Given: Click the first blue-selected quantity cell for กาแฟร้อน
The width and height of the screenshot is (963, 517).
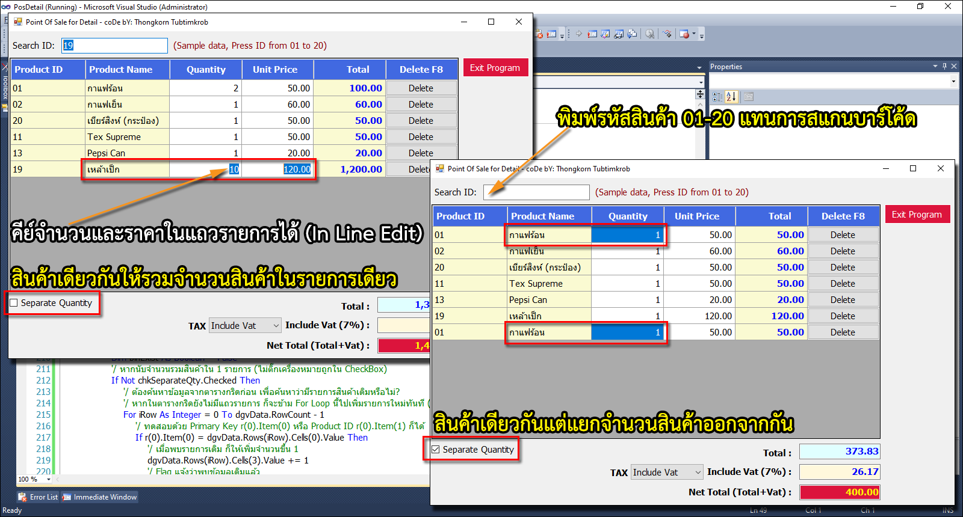Looking at the screenshot, I should pyautogui.click(x=628, y=235).
